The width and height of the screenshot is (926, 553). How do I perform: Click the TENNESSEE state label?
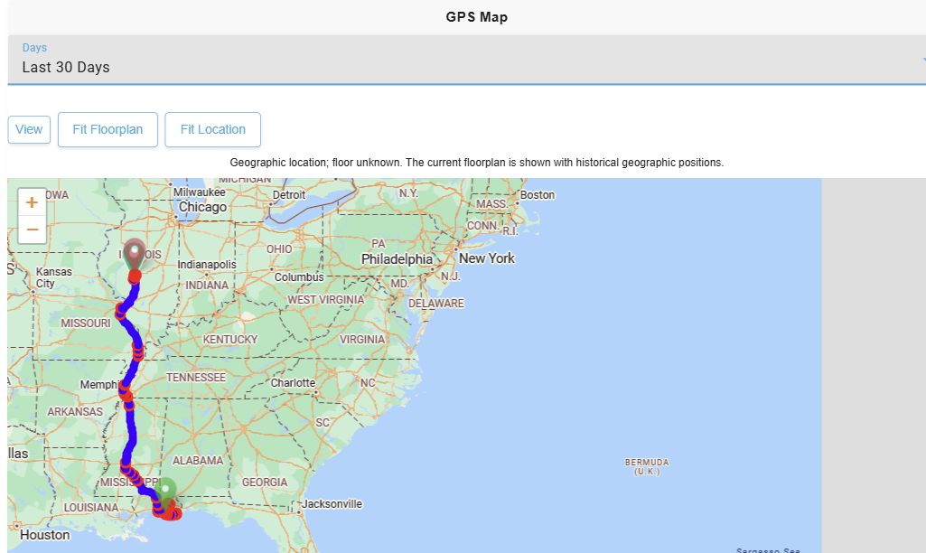[x=195, y=378]
